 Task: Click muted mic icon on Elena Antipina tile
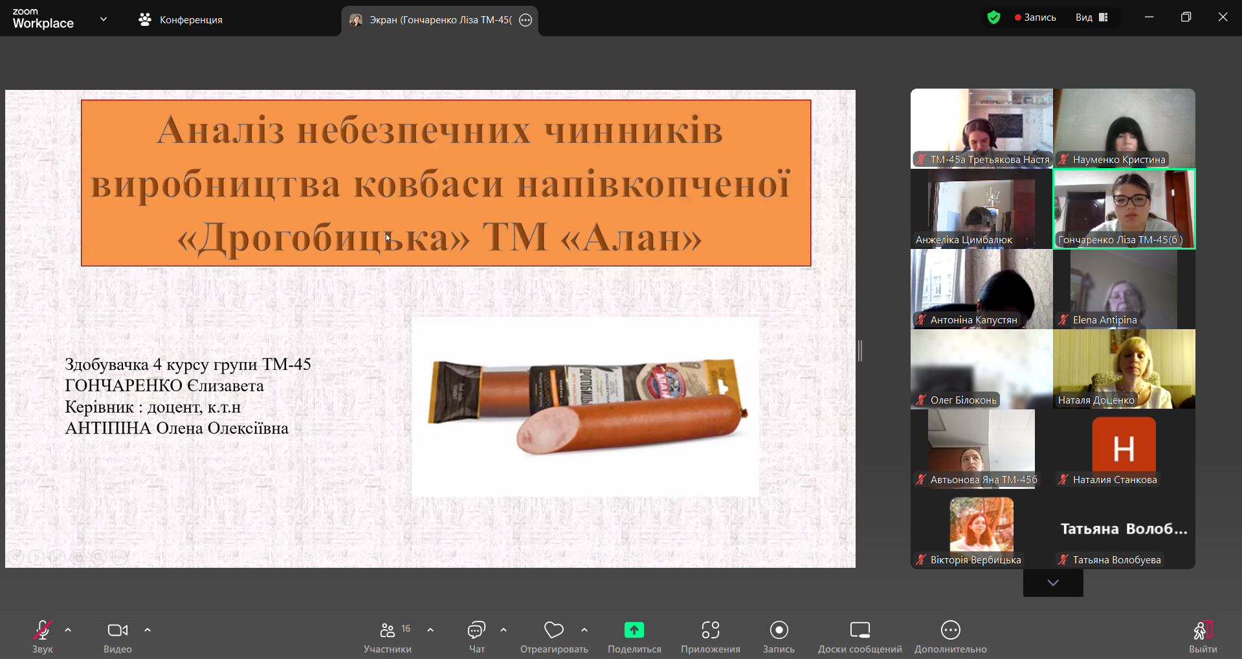[1063, 320]
